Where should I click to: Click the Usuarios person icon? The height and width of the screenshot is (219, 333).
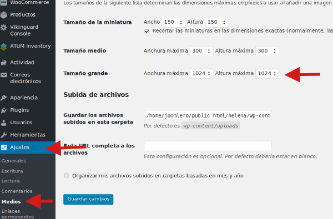(4, 123)
